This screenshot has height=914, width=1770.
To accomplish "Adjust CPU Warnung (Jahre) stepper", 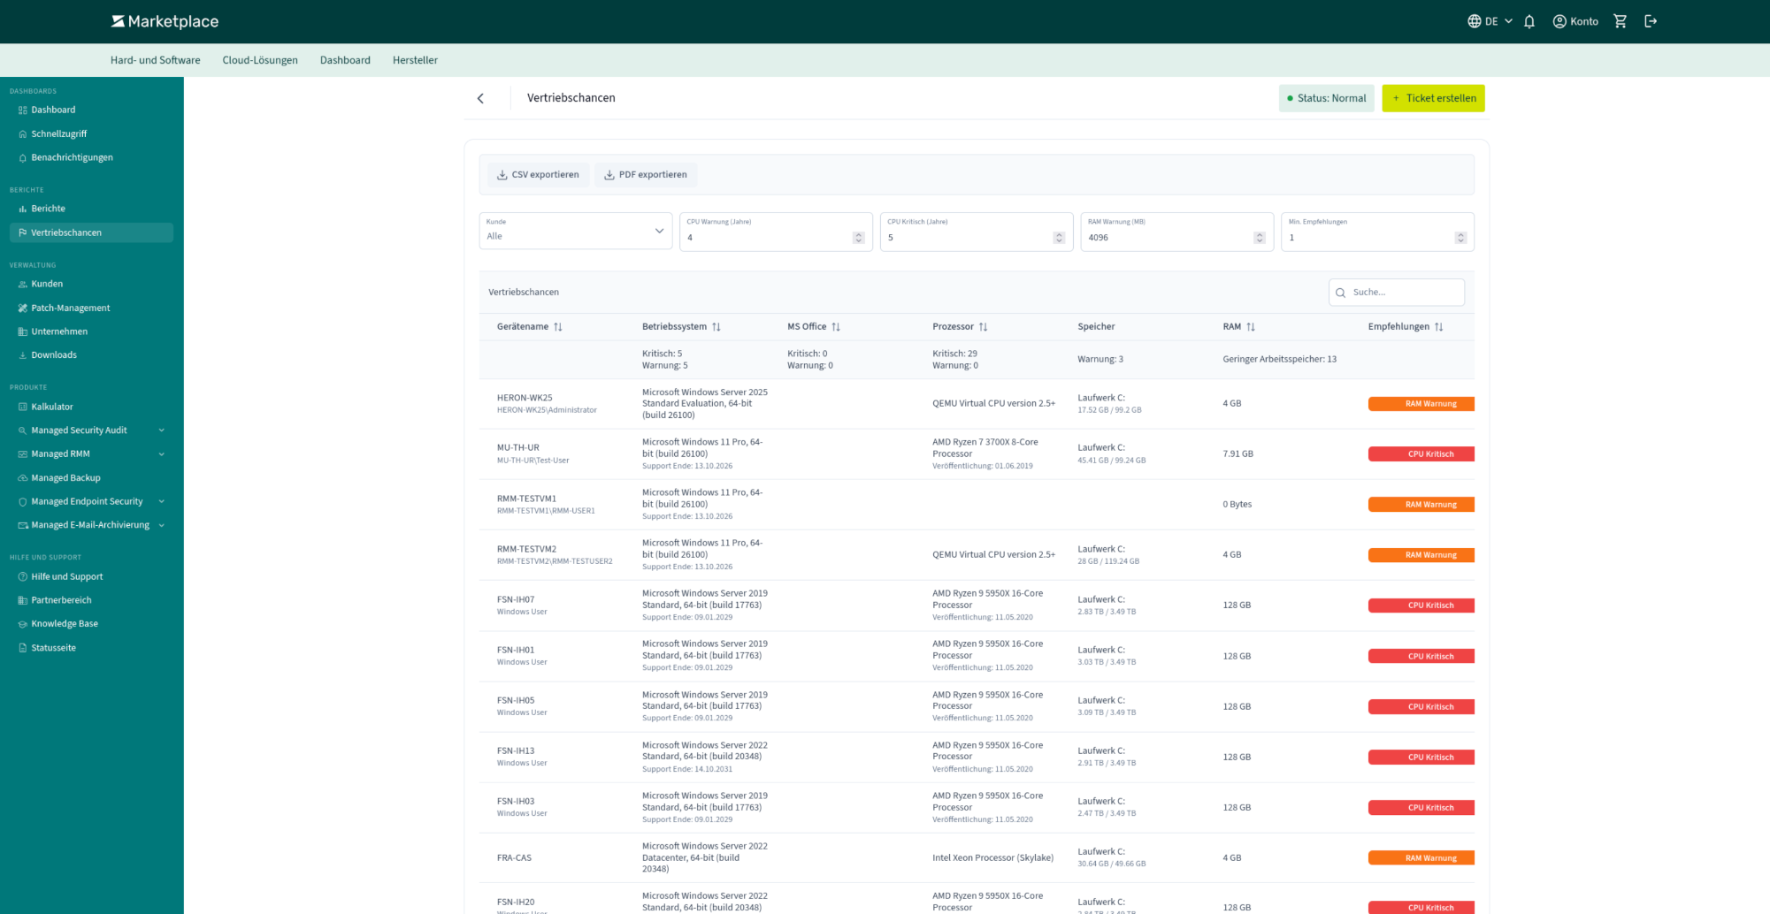I will pyautogui.click(x=858, y=238).
